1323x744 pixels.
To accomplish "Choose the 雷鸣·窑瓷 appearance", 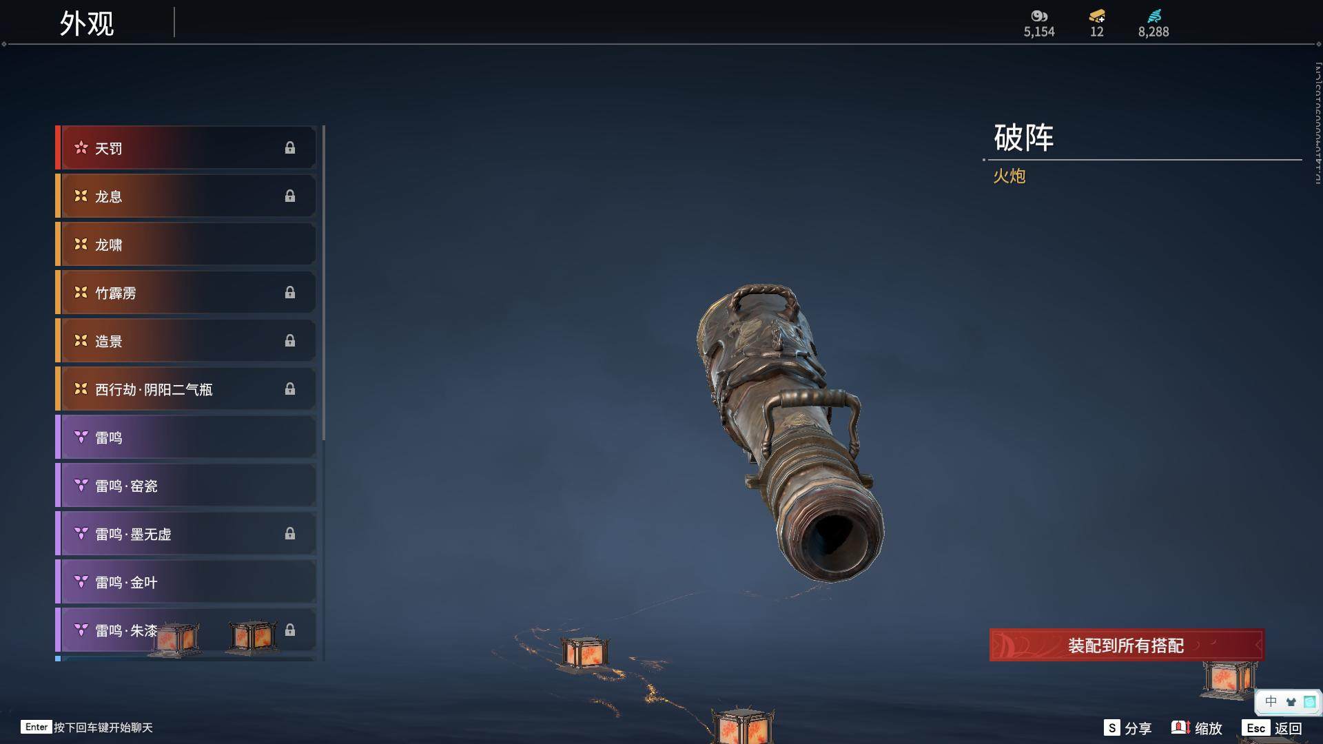I will (x=186, y=486).
